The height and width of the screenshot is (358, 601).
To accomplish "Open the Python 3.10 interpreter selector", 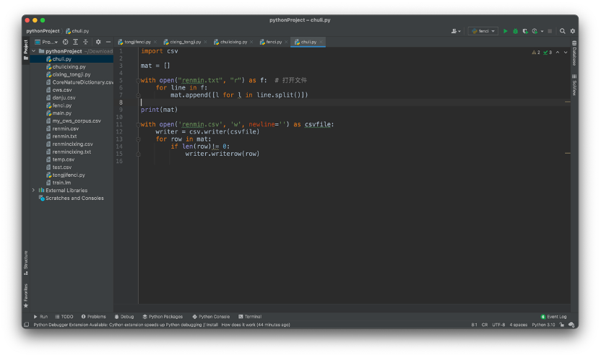I will (543, 325).
